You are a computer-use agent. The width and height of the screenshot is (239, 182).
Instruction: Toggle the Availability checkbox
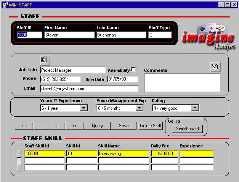133,70
